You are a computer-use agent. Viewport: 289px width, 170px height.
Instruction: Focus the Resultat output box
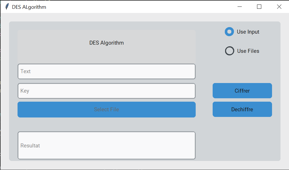pos(106,145)
